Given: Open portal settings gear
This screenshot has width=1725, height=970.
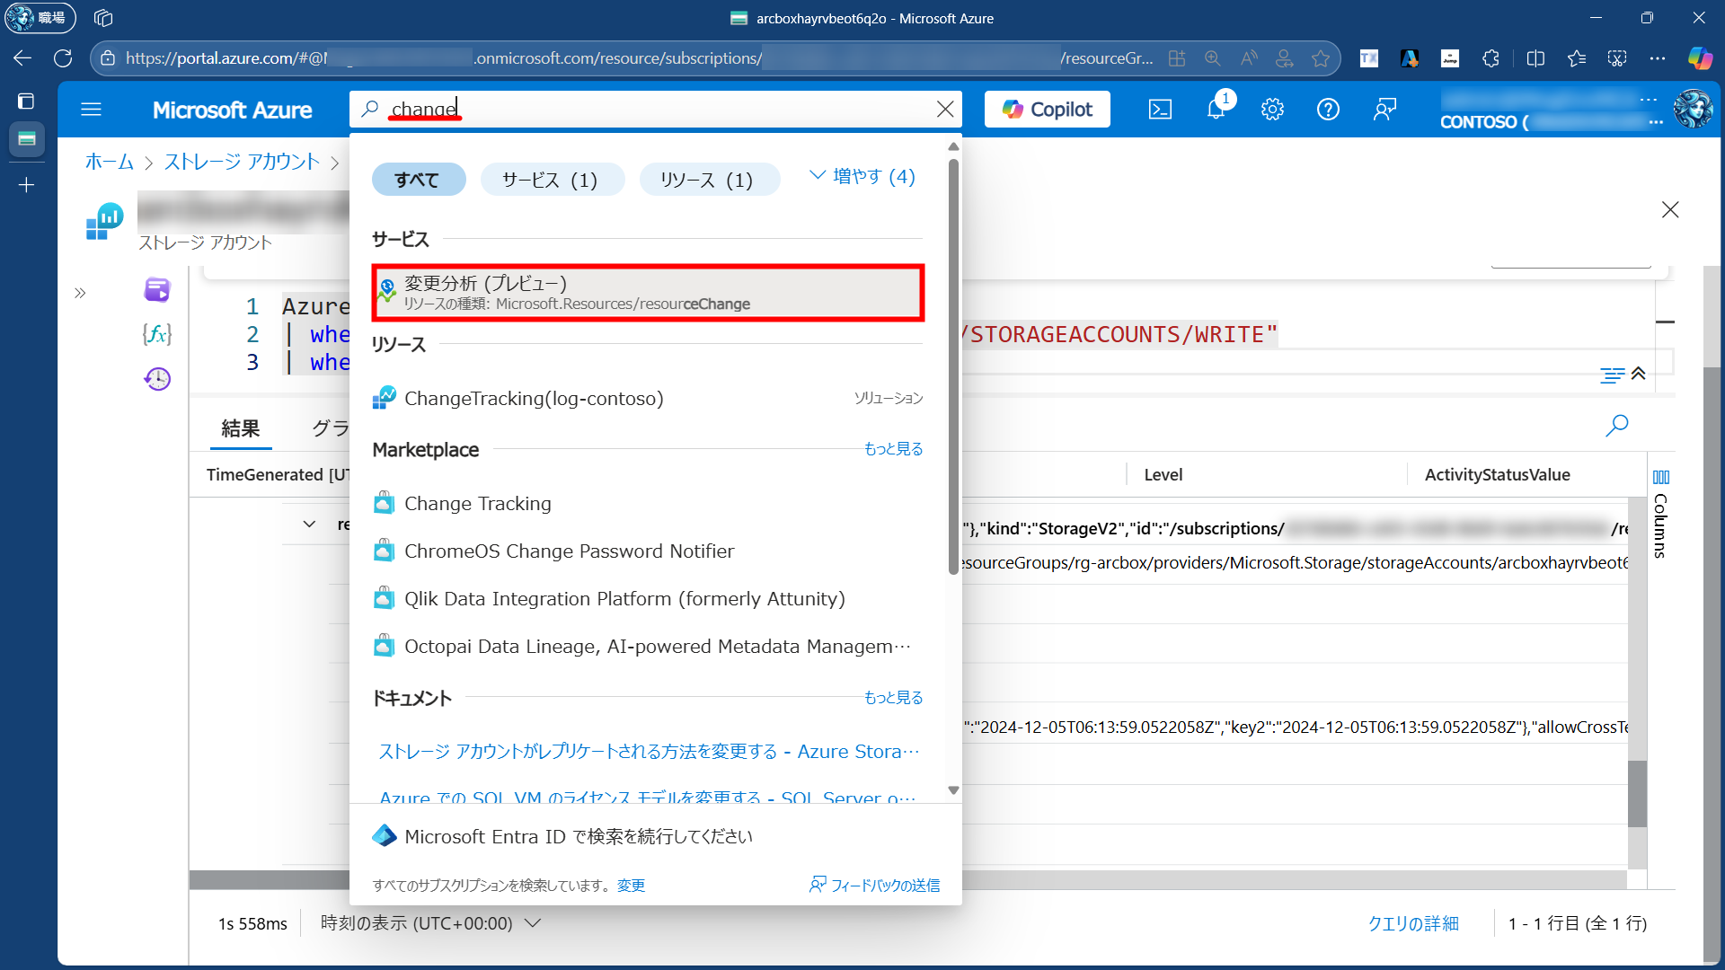Looking at the screenshot, I should [1272, 110].
